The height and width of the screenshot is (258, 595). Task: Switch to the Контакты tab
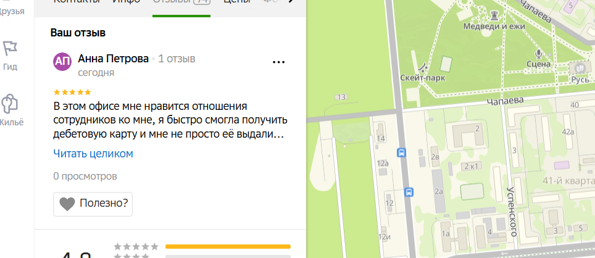(77, 3)
